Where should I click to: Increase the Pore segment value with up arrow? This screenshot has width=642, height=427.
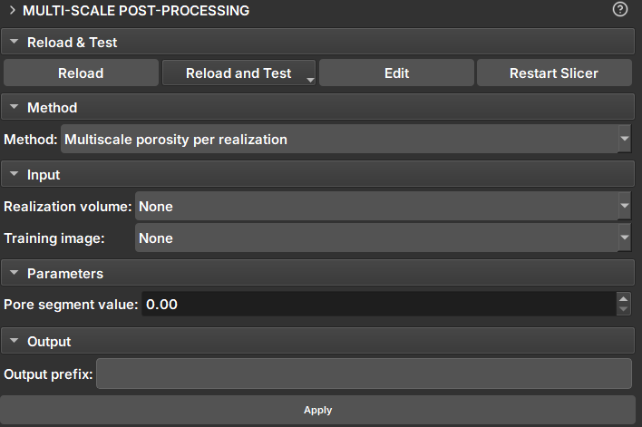pyautogui.click(x=623, y=299)
